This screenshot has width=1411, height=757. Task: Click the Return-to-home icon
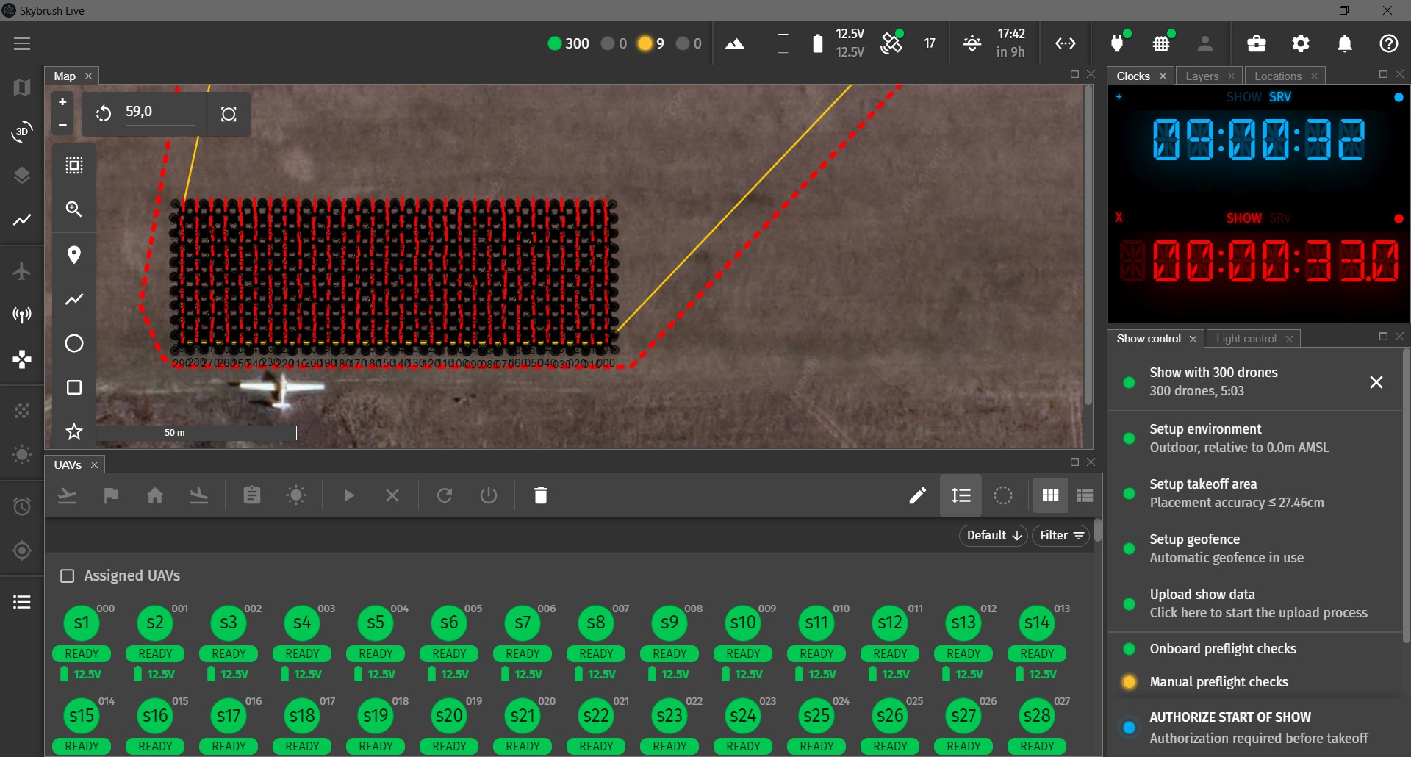coord(155,495)
